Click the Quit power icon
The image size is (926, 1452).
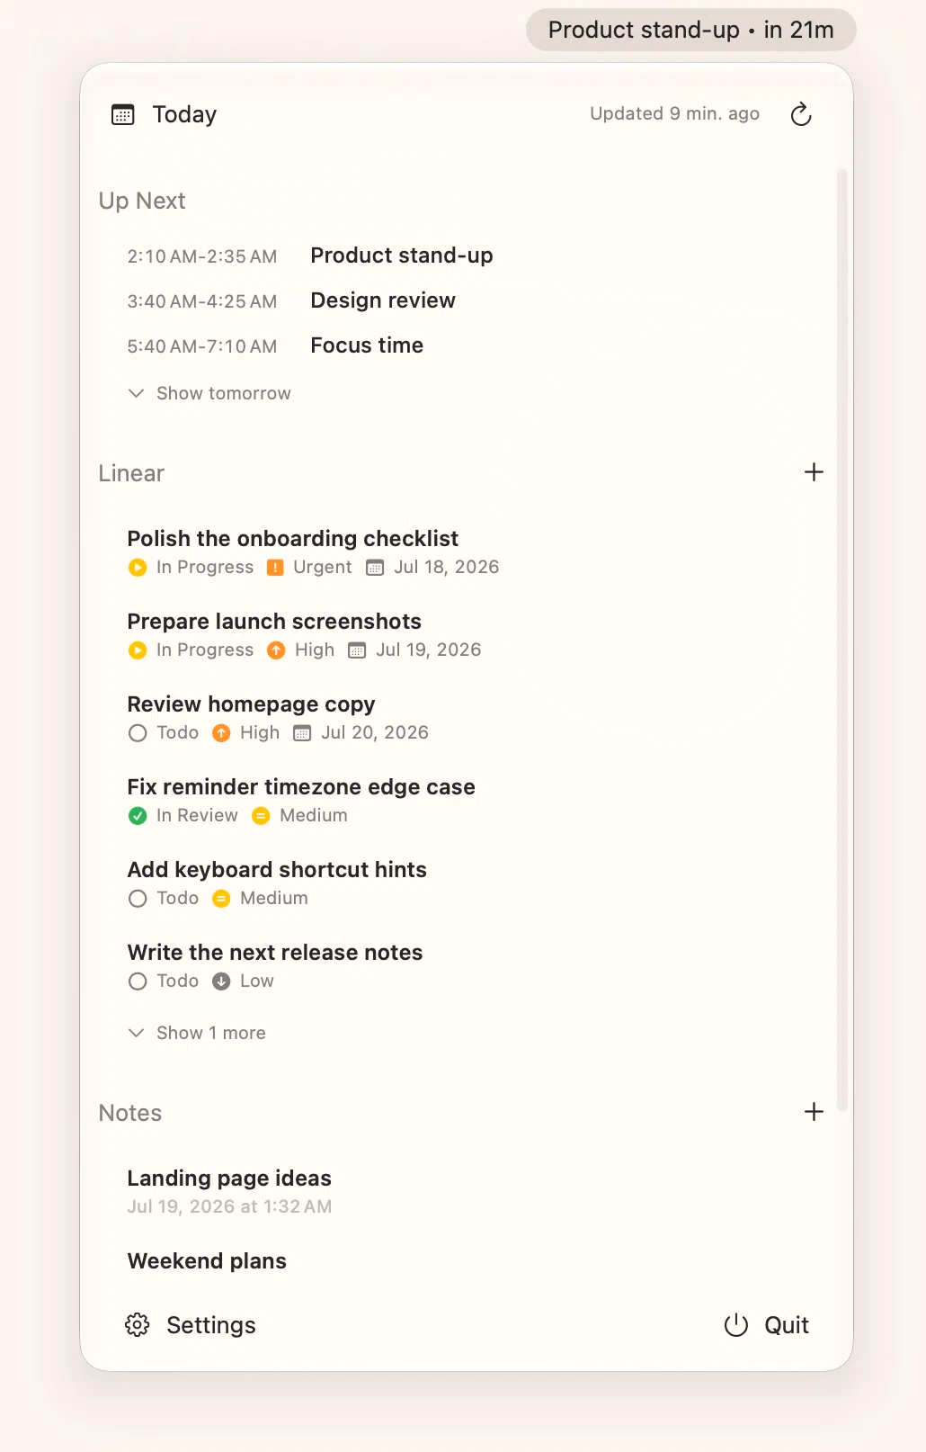[736, 1325]
